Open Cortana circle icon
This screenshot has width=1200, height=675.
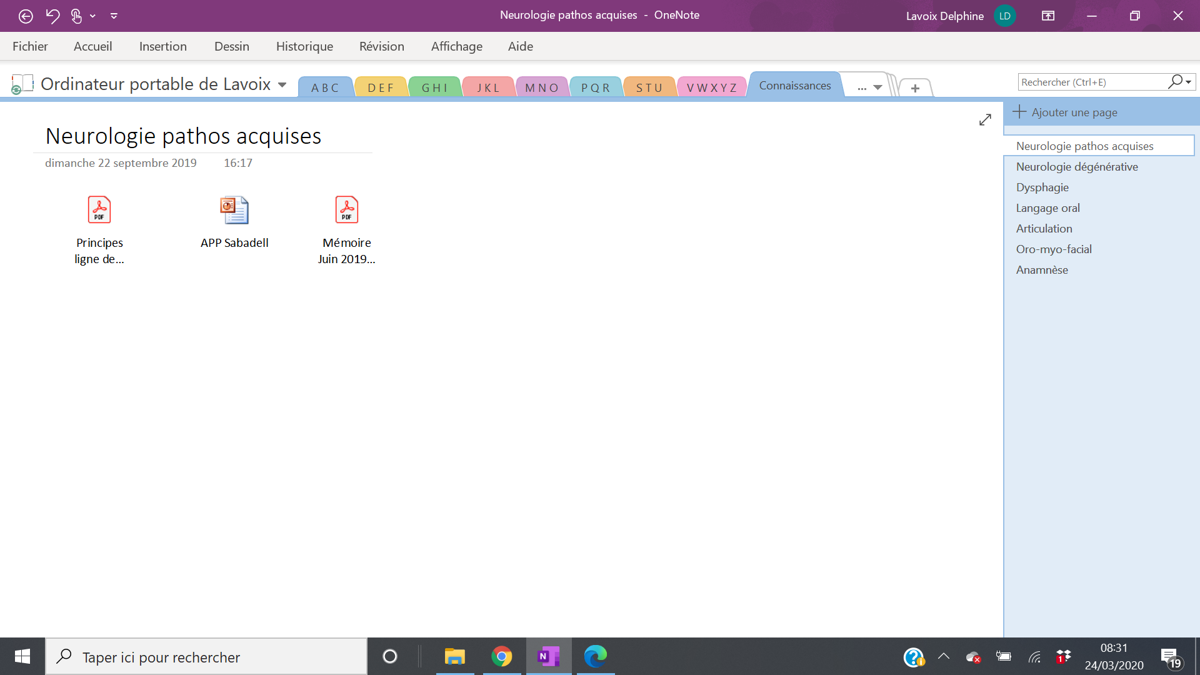point(390,656)
